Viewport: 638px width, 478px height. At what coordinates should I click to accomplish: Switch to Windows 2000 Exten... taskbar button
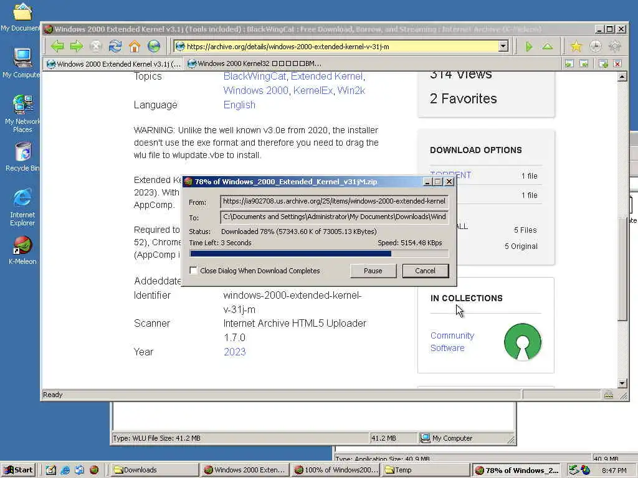(x=245, y=470)
